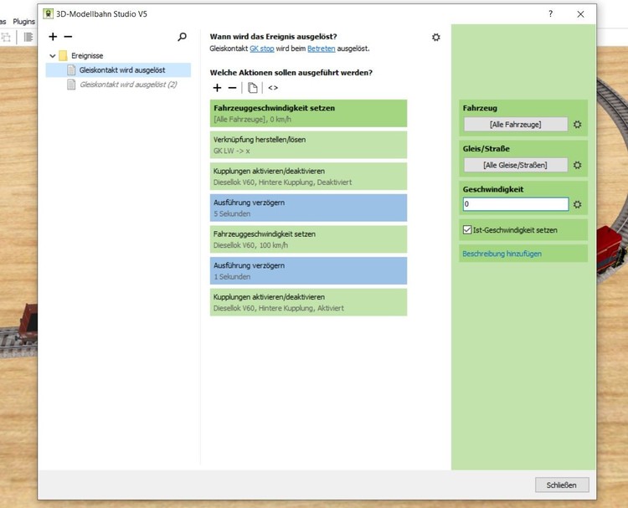
Task: Close the dialog with the X button
Action: (x=580, y=14)
